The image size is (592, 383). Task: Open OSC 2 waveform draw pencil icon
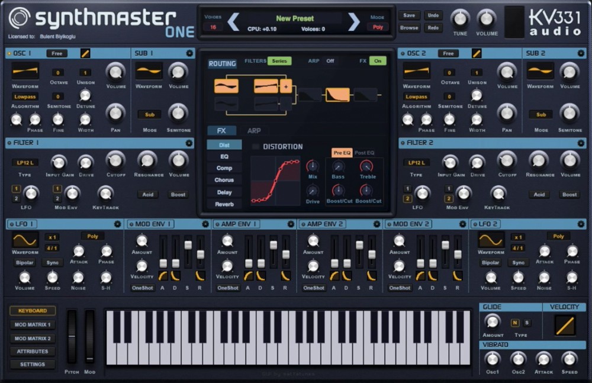tap(477, 53)
